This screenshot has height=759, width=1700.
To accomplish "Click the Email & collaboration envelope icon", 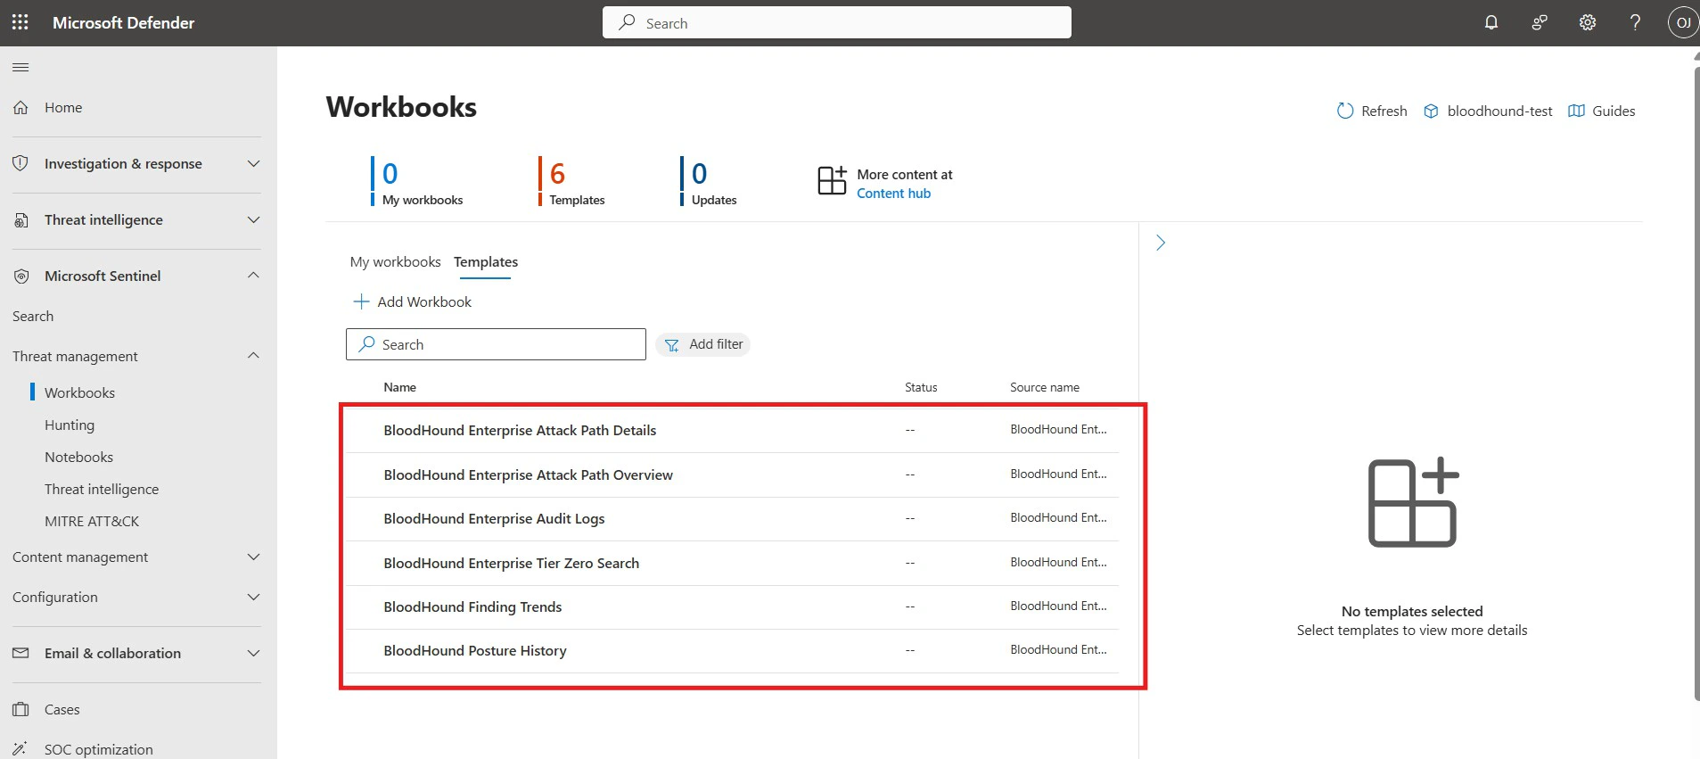I will pos(21,653).
